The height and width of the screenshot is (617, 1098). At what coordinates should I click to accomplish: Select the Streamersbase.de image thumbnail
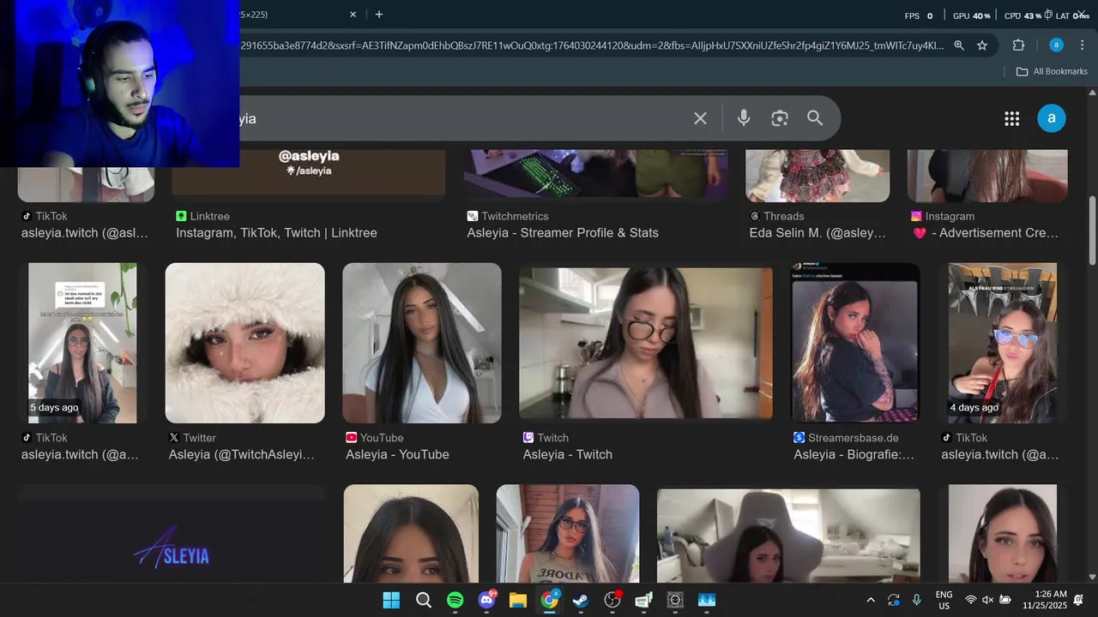[x=855, y=343]
